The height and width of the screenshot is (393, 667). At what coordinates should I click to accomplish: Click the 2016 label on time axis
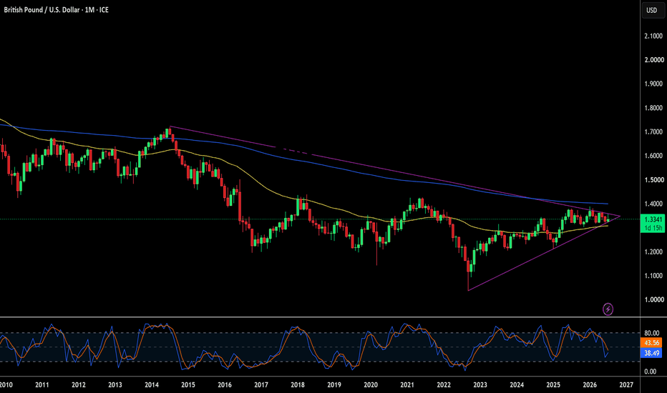(225, 385)
